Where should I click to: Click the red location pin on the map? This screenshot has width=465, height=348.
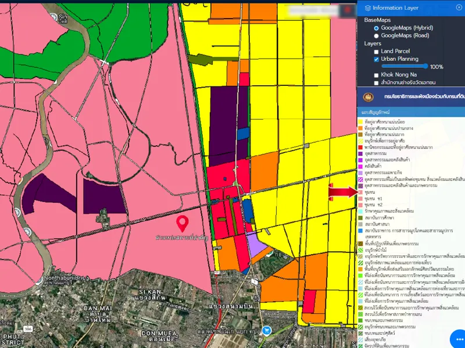[x=183, y=222]
